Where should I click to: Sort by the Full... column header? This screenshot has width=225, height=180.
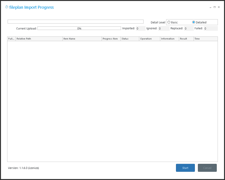pyautogui.click(x=11, y=39)
